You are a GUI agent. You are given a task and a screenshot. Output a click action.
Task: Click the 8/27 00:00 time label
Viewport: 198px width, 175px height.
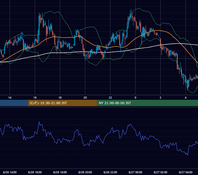[x=135, y=172]
